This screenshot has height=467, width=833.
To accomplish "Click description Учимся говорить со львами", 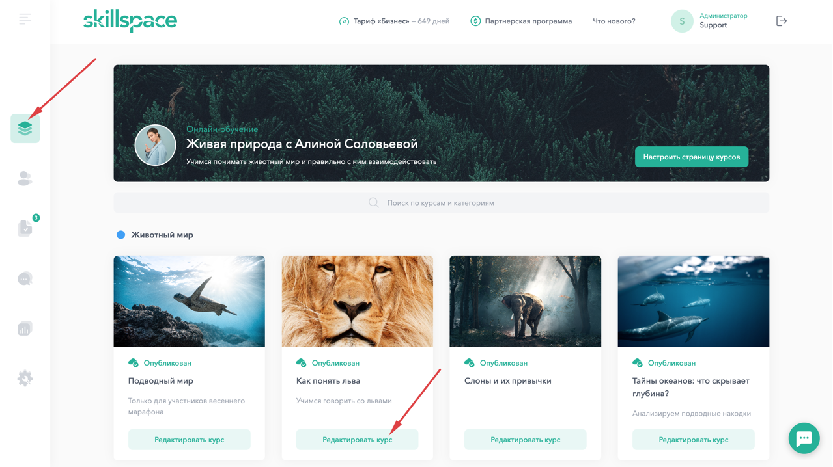I will point(344,401).
